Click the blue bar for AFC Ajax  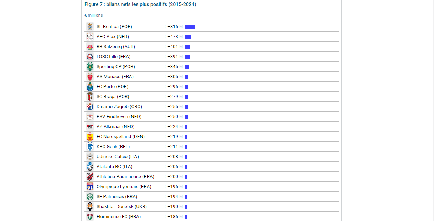188,37
